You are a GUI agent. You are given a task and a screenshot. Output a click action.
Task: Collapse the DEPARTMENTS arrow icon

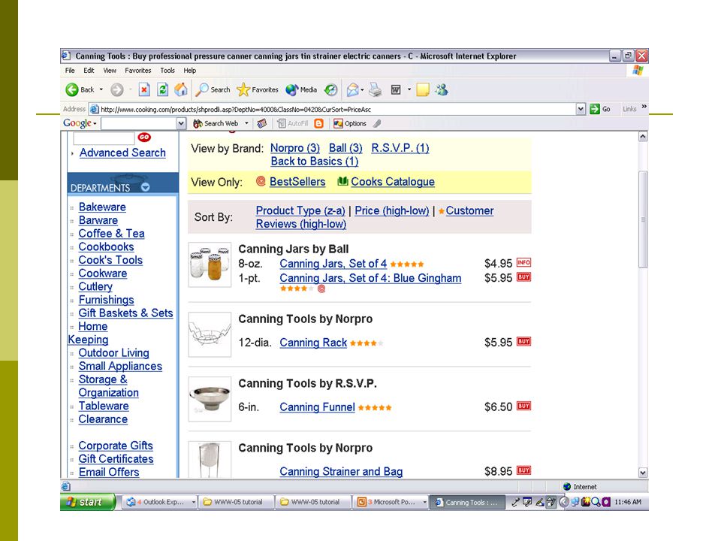(145, 187)
